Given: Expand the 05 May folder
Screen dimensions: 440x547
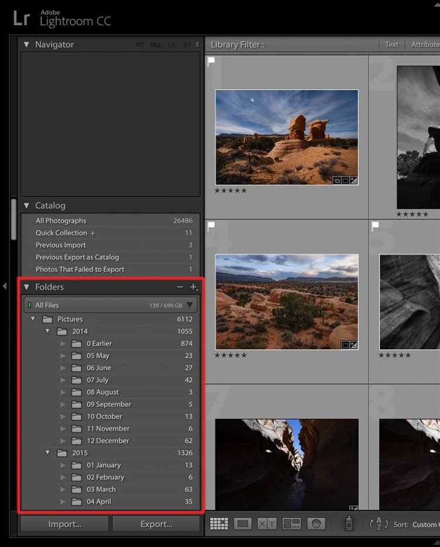Looking at the screenshot, I should 63,356.
